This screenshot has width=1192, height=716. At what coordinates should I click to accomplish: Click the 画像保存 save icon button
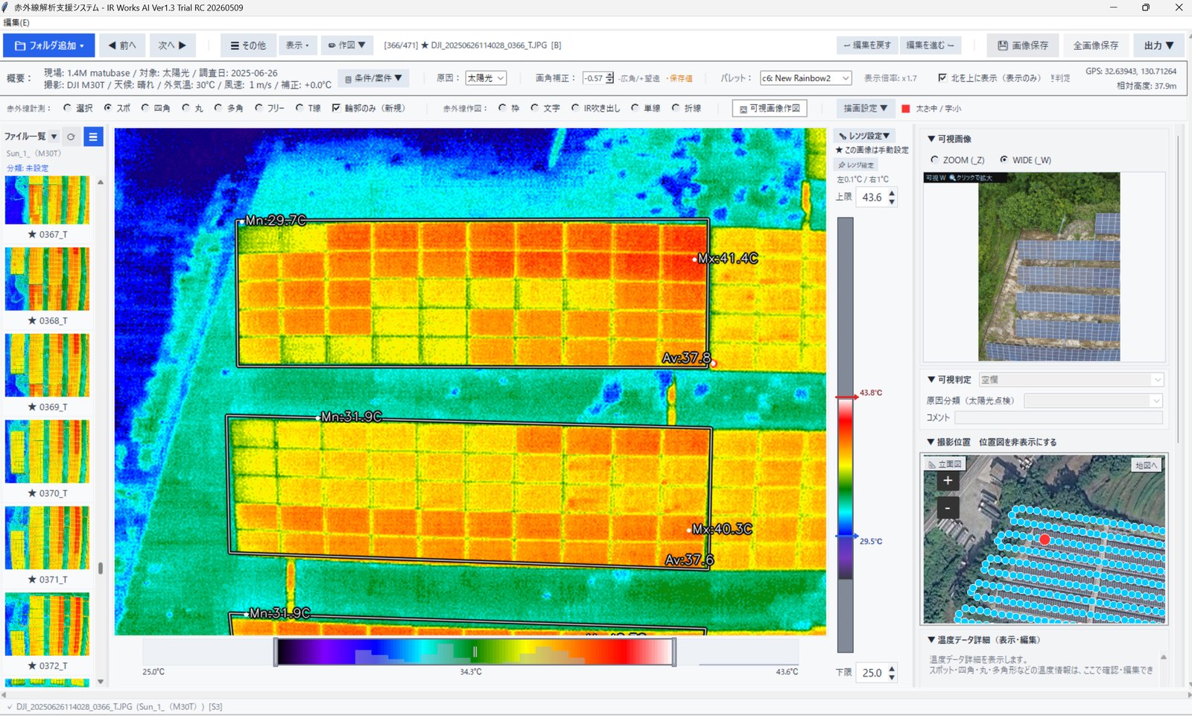click(1023, 45)
